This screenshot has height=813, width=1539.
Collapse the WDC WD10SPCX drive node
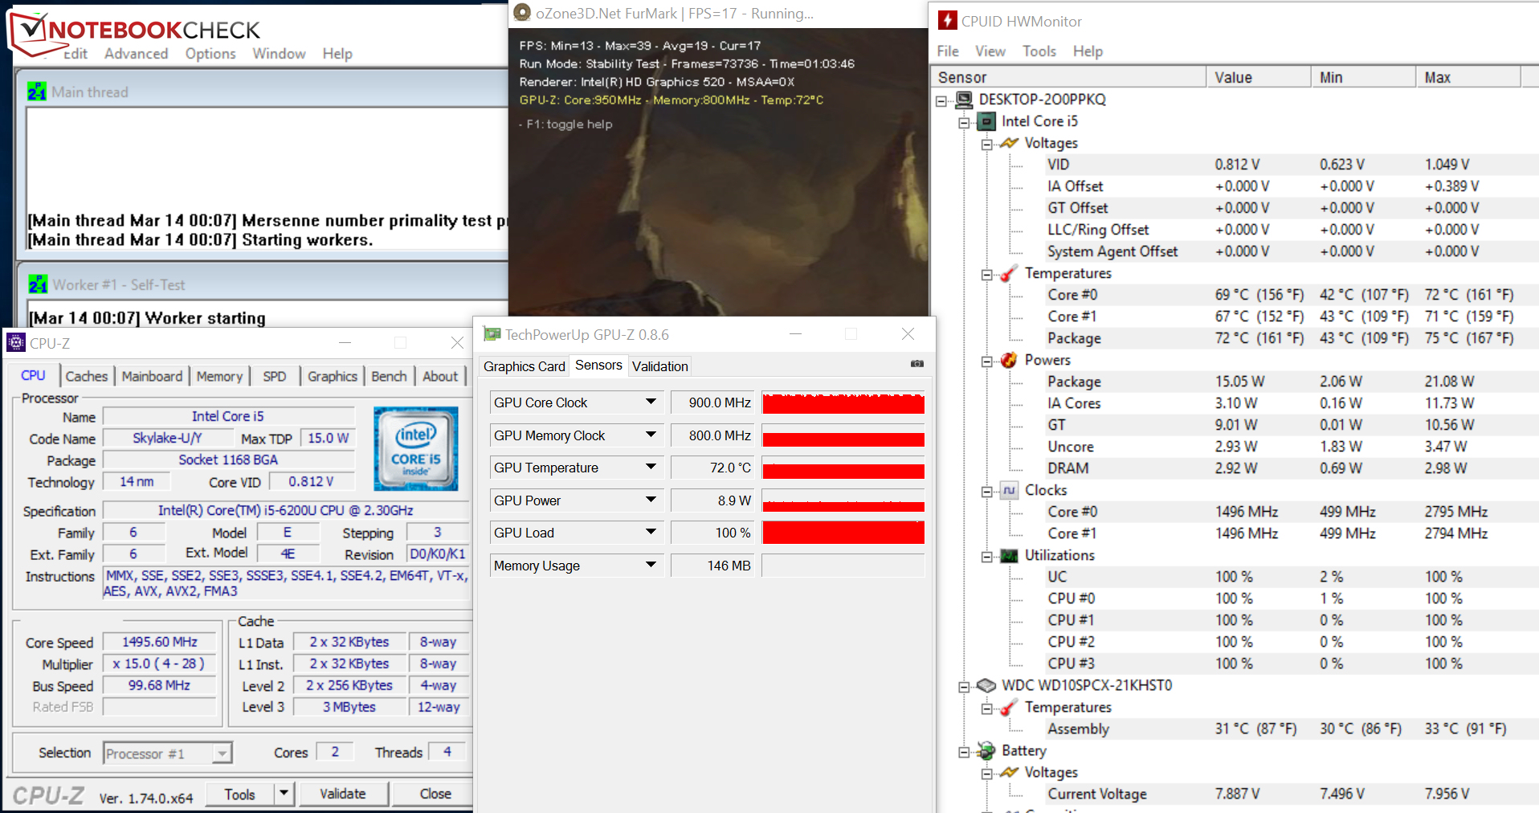pyautogui.click(x=965, y=686)
